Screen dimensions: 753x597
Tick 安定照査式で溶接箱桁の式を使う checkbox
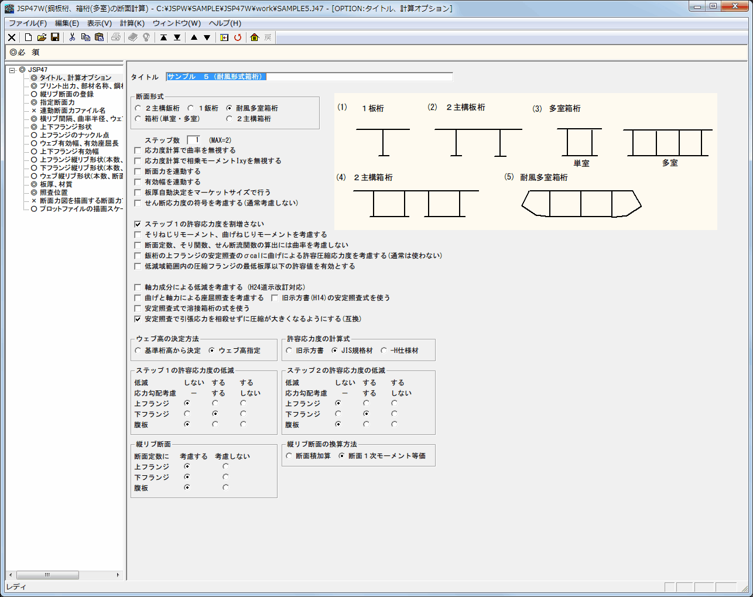138,308
